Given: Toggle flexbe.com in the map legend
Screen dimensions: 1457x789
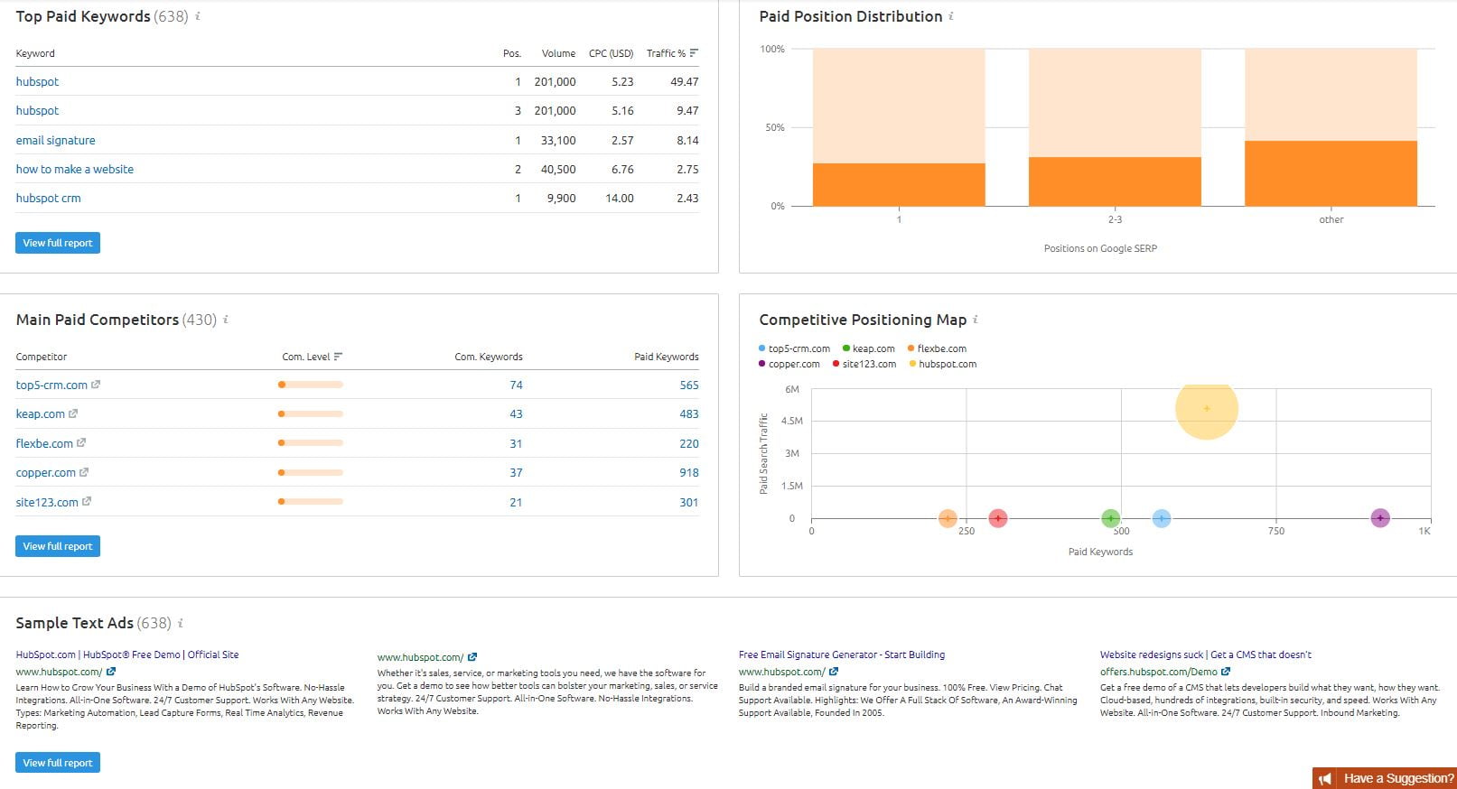Looking at the screenshot, I should coord(937,348).
